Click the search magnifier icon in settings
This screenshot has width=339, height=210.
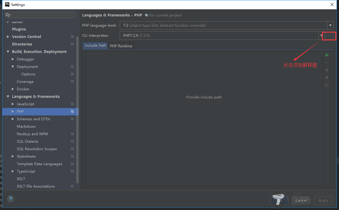(8, 15)
